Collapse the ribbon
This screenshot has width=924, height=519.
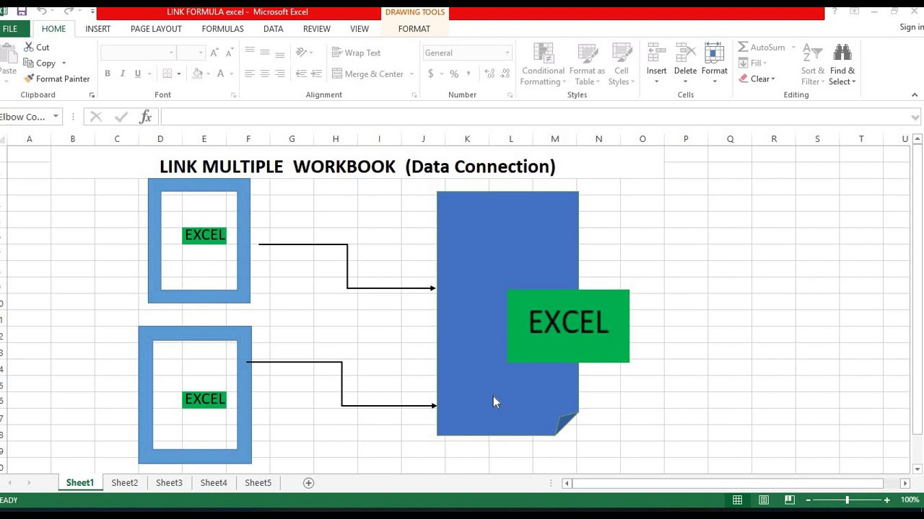click(915, 95)
